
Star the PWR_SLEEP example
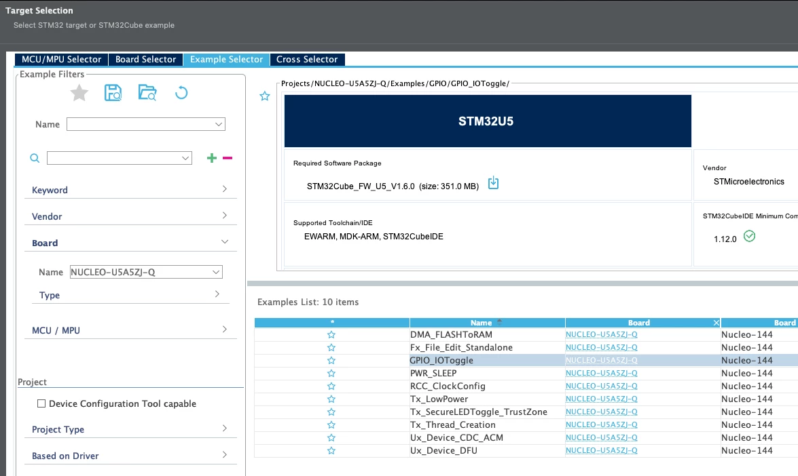[331, 374]
